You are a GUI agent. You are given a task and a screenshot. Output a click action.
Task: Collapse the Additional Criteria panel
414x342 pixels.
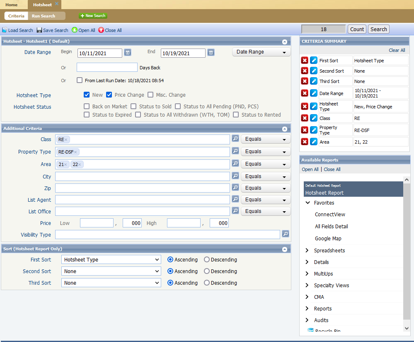(285, 129)
